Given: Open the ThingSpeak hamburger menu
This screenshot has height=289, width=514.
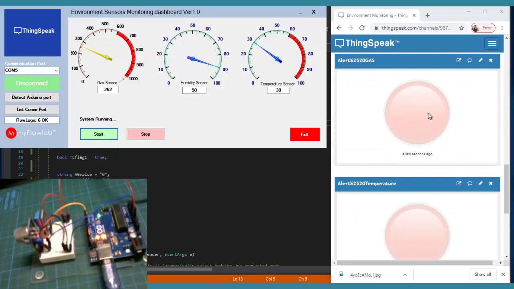Looking at the screenshot, I should [492, 43].
